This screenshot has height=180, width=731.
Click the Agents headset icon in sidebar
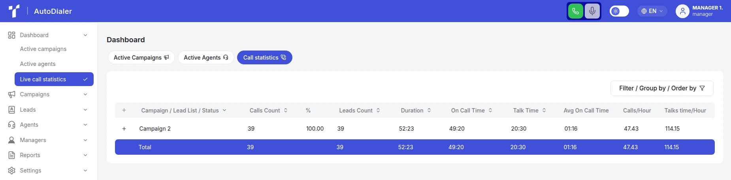click(11, 125)
